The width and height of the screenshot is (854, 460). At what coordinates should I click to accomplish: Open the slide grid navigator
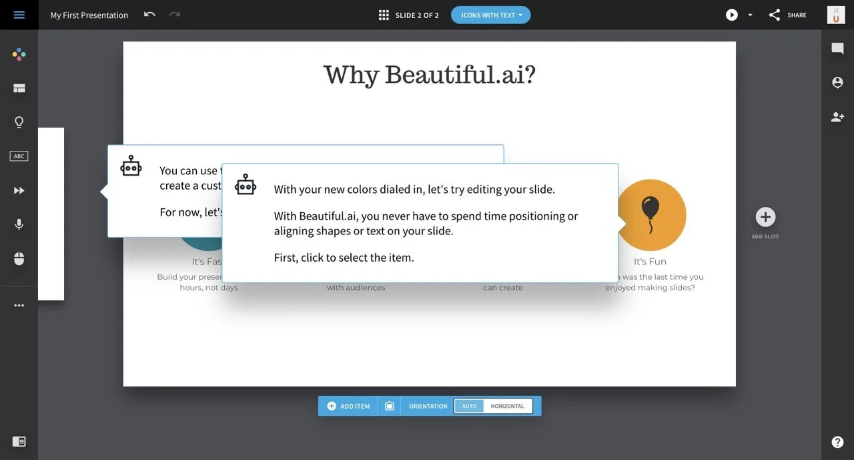[384, 14]
